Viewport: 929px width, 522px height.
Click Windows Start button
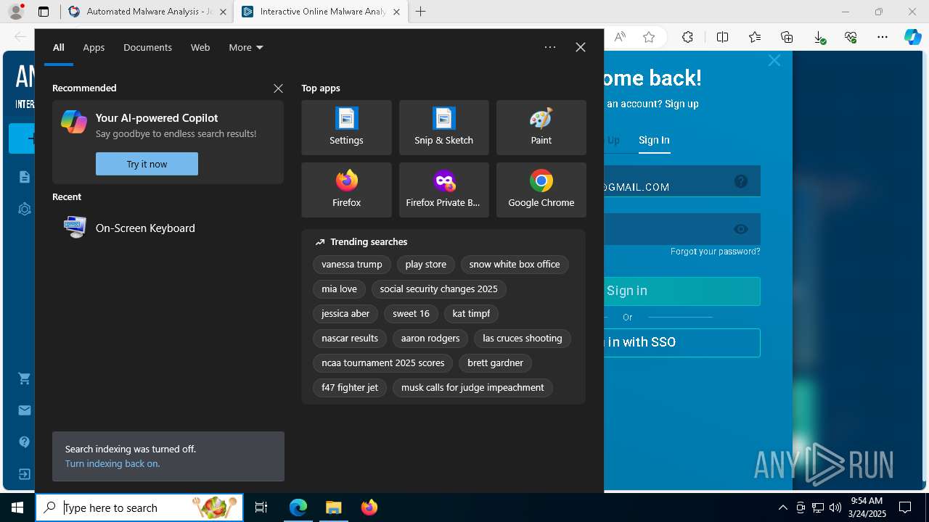coord(17,507)
